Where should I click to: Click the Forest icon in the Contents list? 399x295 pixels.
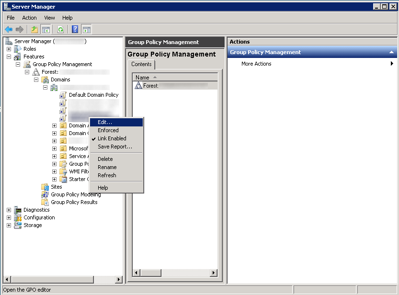tap(138, 85)
